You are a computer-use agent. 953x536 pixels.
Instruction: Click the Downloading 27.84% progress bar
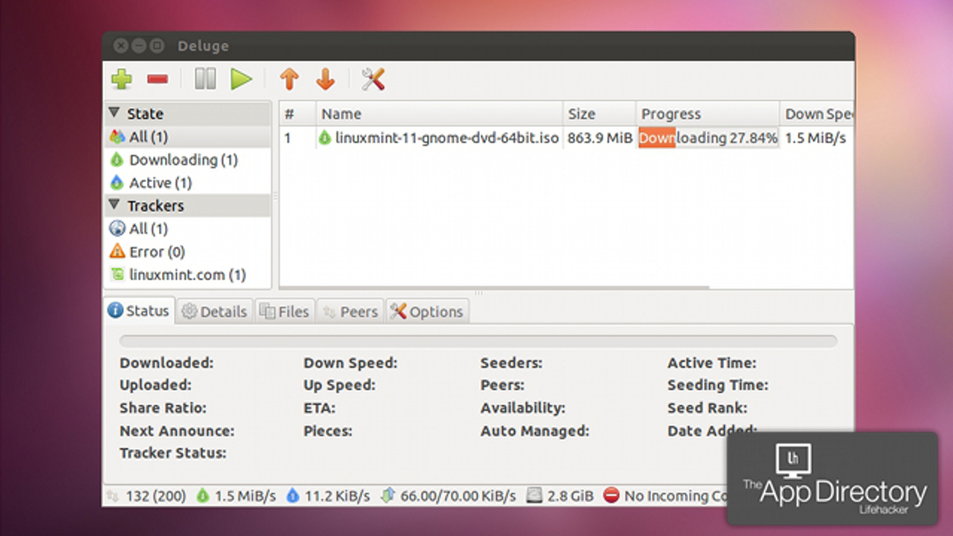708,138
